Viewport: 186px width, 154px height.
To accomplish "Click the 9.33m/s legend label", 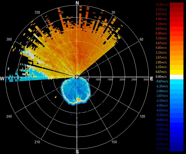I will 161,9.
